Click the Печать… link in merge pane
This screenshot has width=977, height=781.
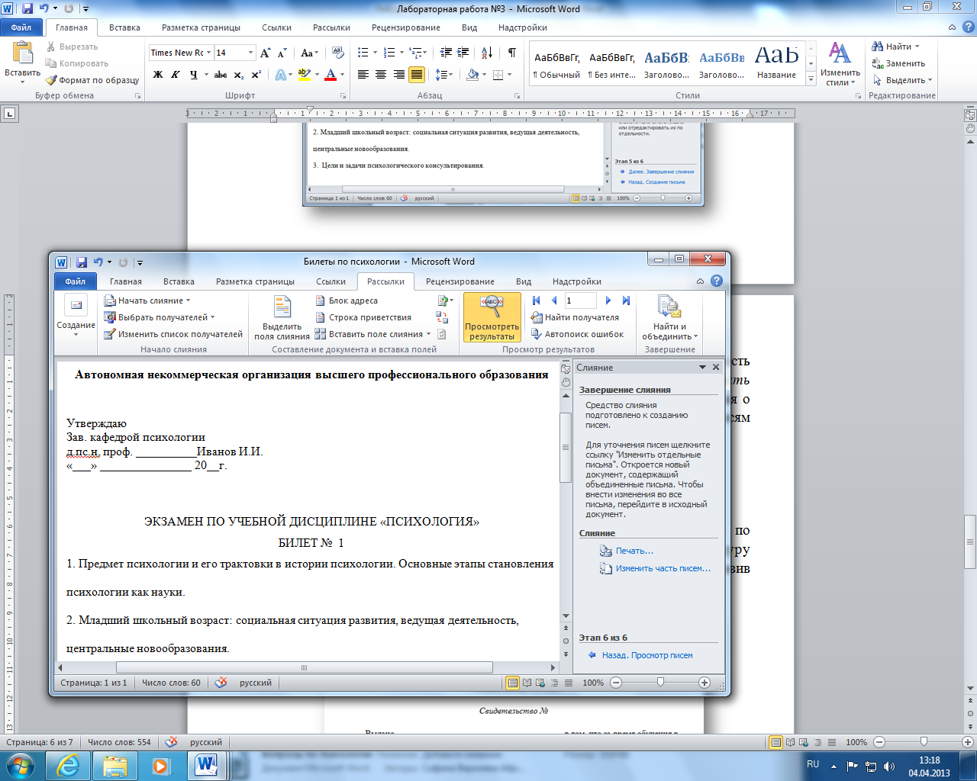tap(634, 551)
